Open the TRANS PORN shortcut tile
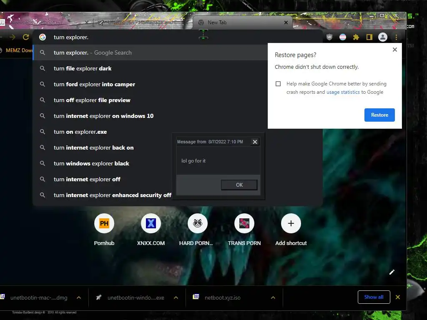The width and height of the screenshot is (427, 320). click(244, 230)
